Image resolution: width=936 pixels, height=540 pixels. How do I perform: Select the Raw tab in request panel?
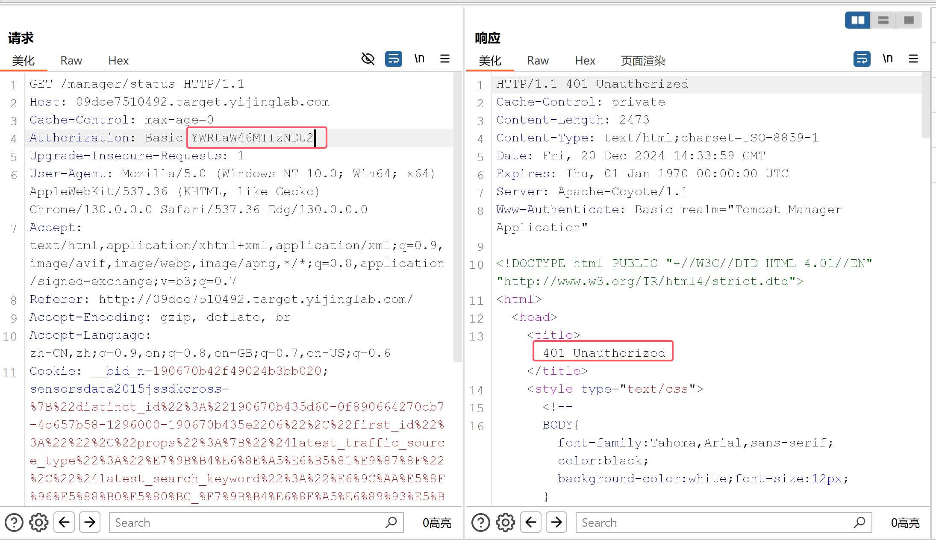71,61
